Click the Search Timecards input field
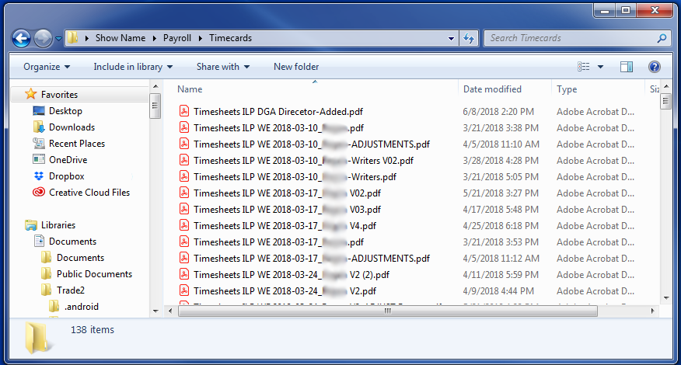 click(571, 37)
